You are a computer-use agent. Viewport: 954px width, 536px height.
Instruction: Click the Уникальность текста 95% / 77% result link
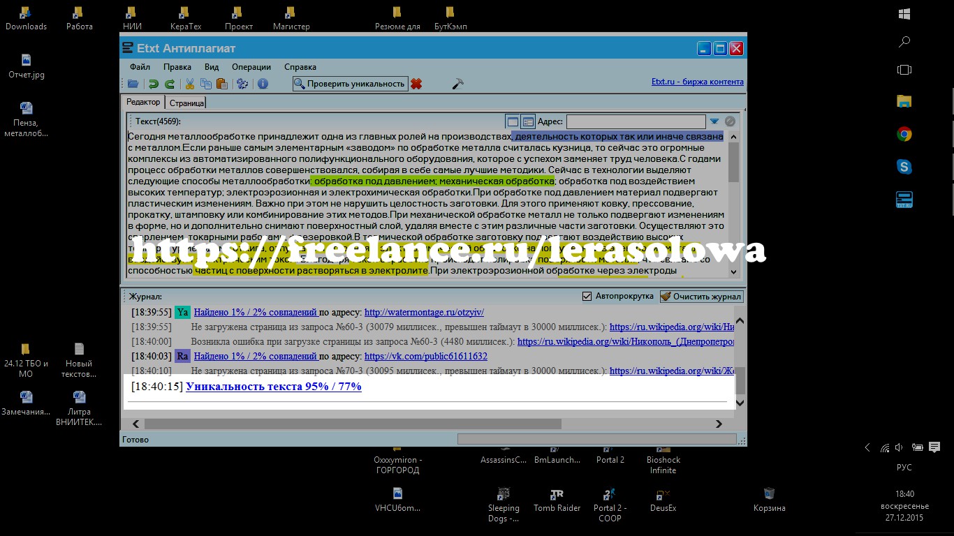click(x=274, y=386)
